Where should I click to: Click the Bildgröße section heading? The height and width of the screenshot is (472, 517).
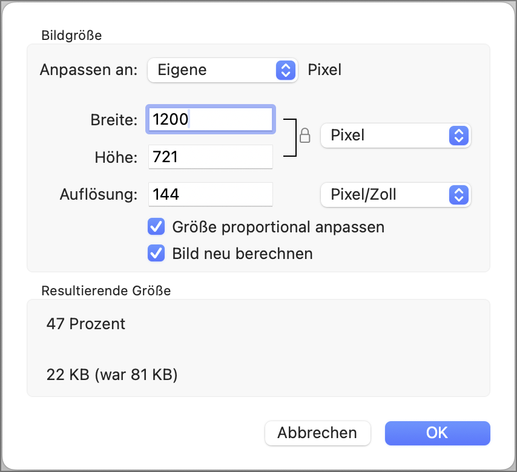(x=71, y=35)
